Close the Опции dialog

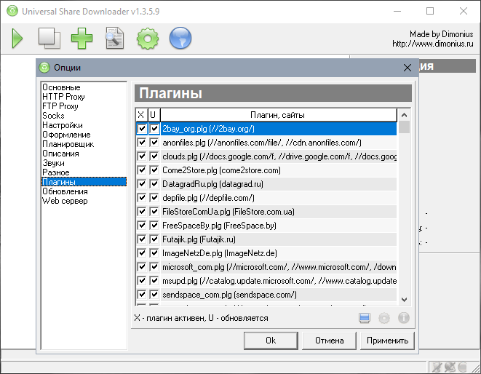coord(408,68)
